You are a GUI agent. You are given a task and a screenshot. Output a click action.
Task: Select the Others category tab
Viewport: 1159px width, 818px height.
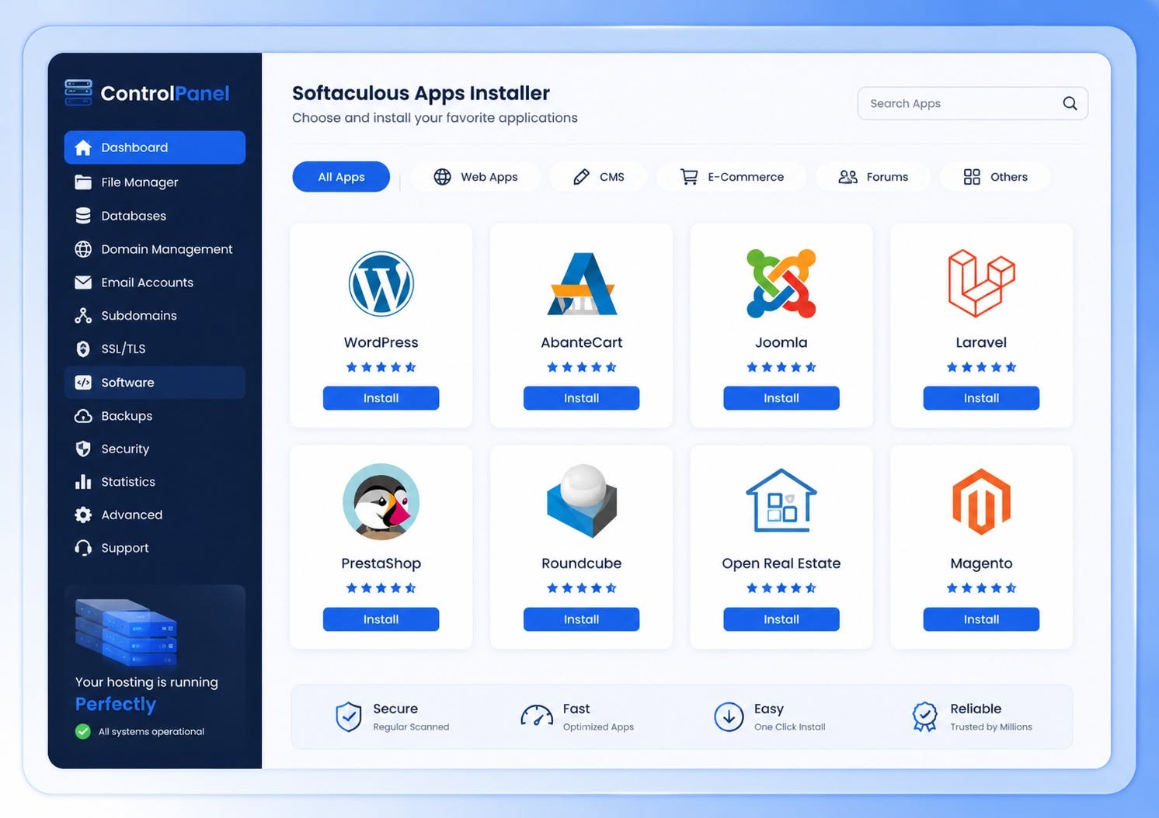(995, 177)
